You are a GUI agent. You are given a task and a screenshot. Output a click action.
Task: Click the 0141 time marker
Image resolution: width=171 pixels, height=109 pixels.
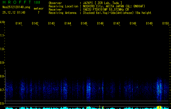(x=19, y=24)
